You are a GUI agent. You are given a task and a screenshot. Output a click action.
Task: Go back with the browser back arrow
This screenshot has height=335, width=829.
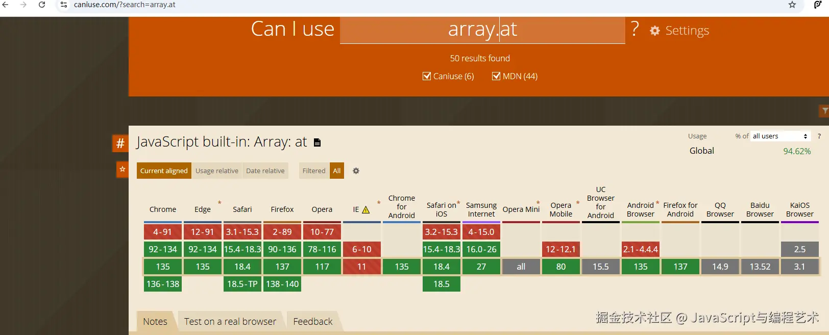pyautogui.click(x=6, y=5)
